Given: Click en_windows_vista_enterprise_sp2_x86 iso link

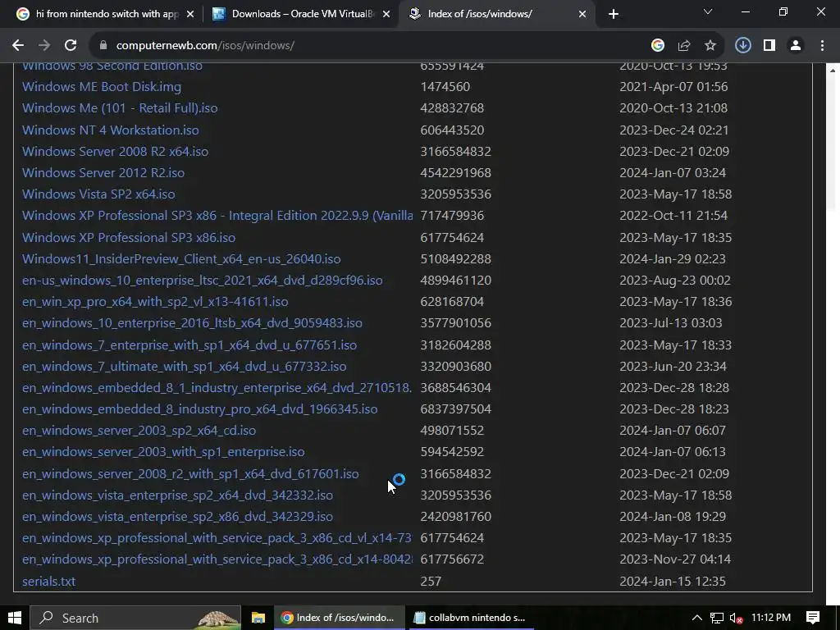Looking at the screenshot, I should (x=177, y=518).
